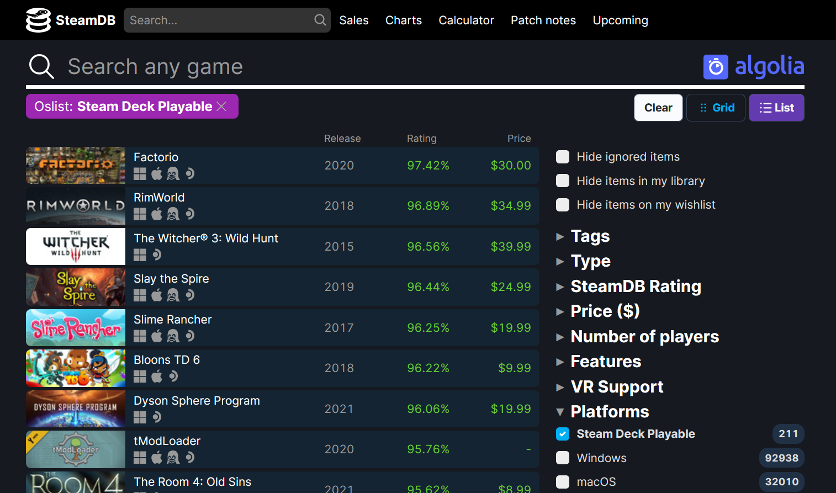The height and width of the screenshot is (493, 836).
Task: Click the magnifier icon in top search box
Action: tap(320, 20)
